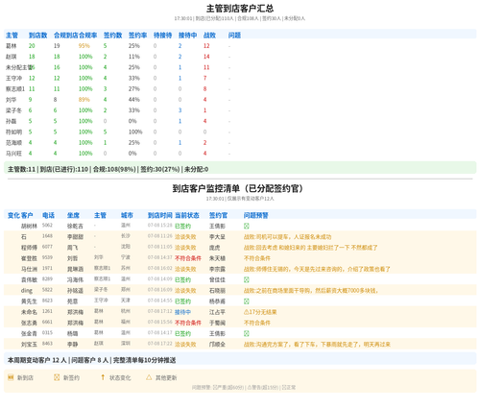Screen dimensions: 480x409
Task: Click the 不符合条件 status in 9539 row
Action: click(x=188, y=258)
